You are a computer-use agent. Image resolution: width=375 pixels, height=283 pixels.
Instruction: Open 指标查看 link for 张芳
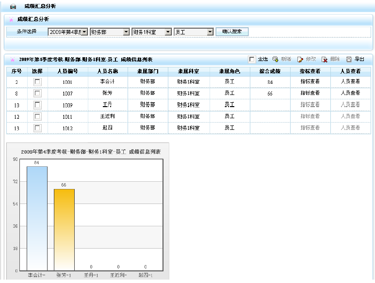310,93
